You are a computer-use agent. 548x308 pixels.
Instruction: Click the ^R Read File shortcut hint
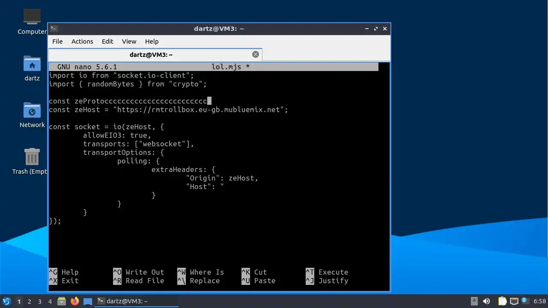[138, 281]
